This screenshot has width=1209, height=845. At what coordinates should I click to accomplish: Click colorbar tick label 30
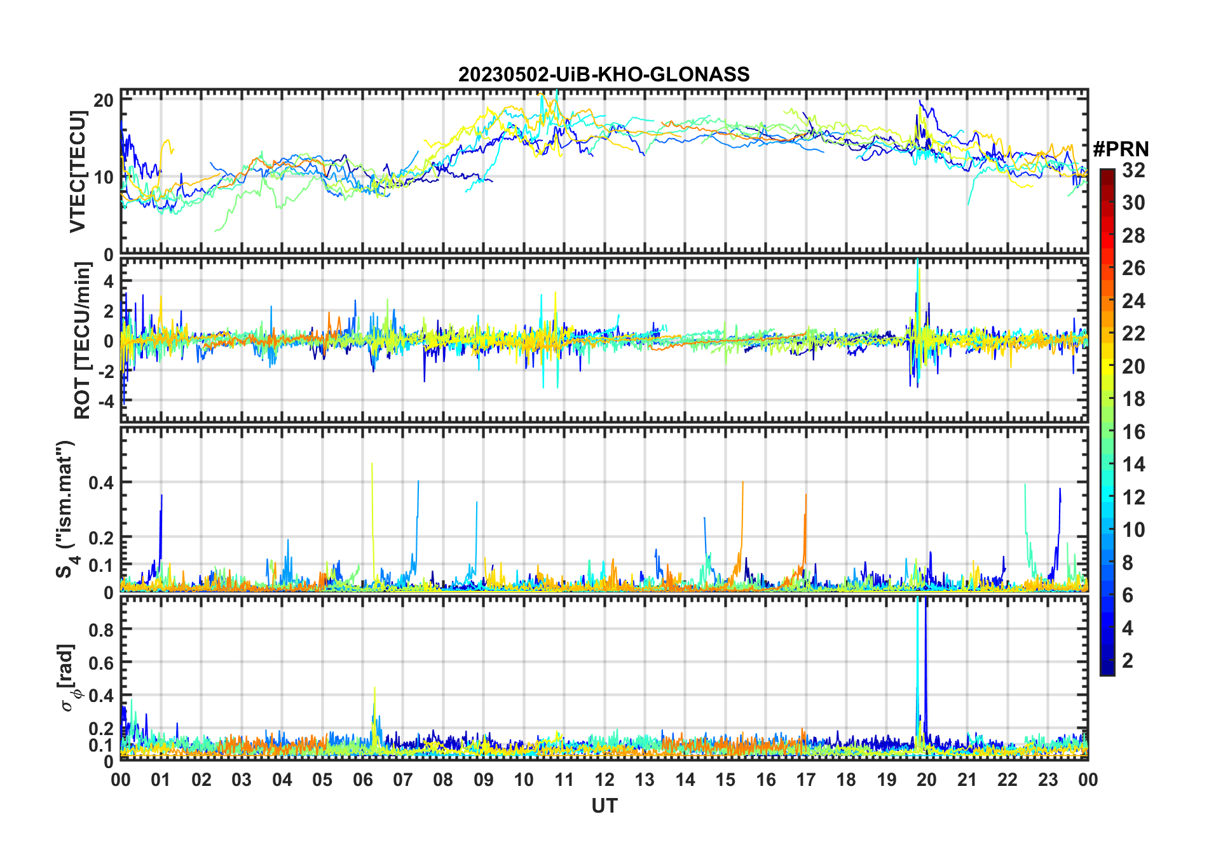pyautogui.click(x=1133, y=203)
